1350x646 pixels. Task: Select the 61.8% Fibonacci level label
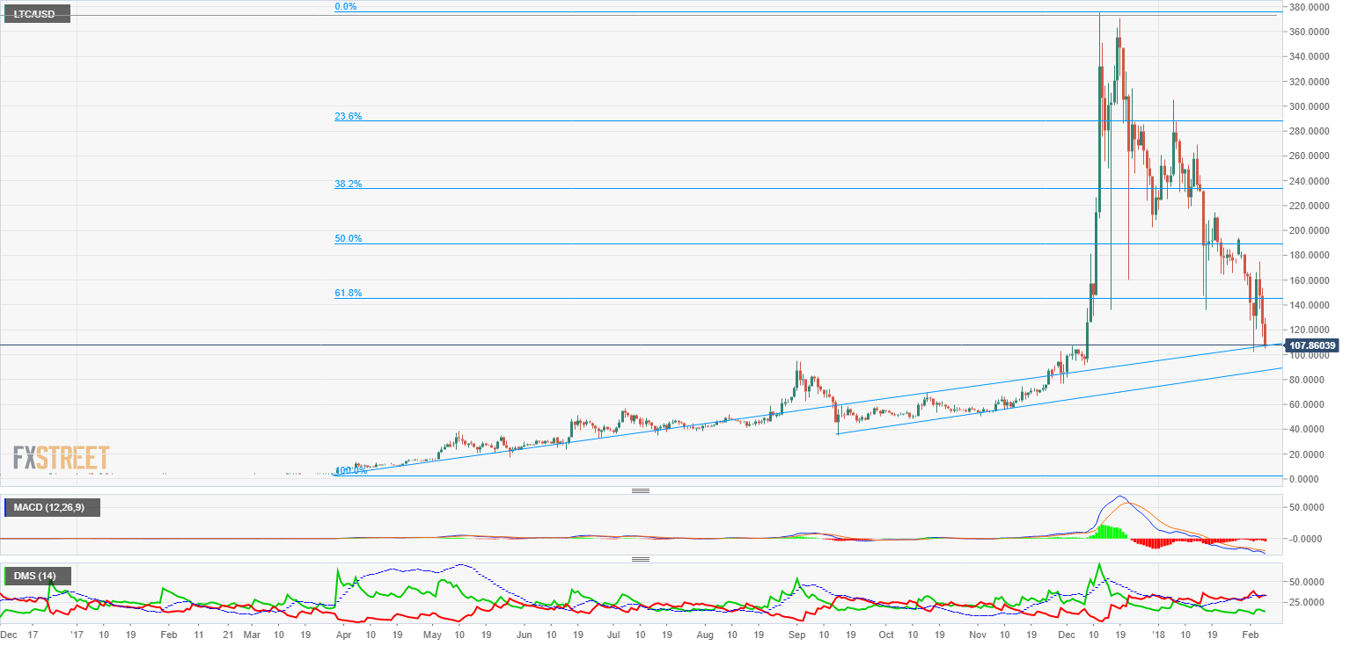pyautogui.click(x=349, y=294)
